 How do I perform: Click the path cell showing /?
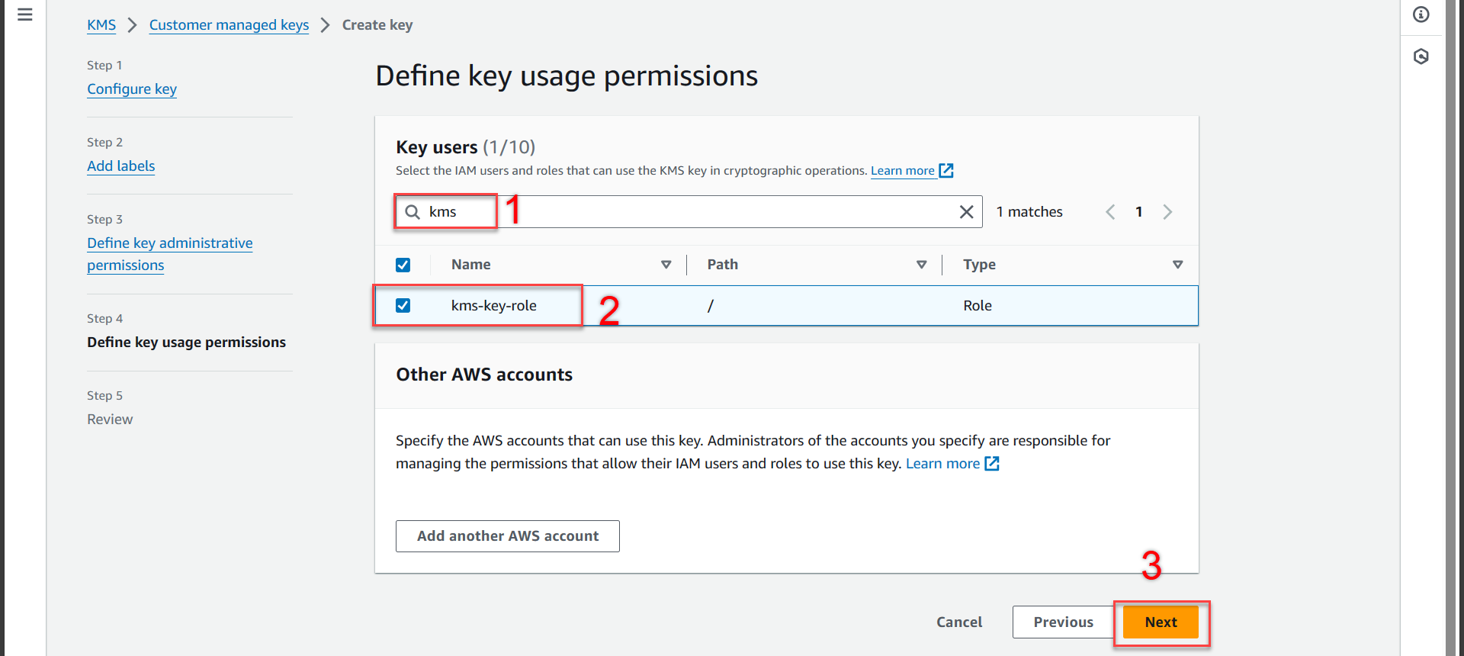click(711, 306)
